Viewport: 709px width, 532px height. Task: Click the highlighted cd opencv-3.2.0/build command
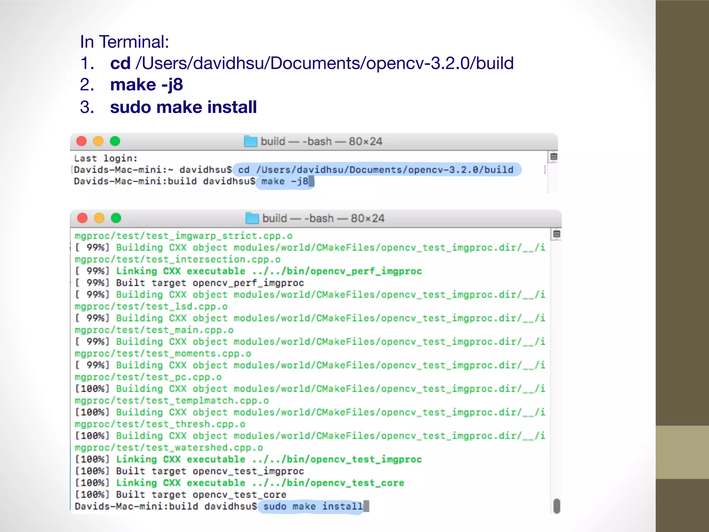tap(376, 170)
